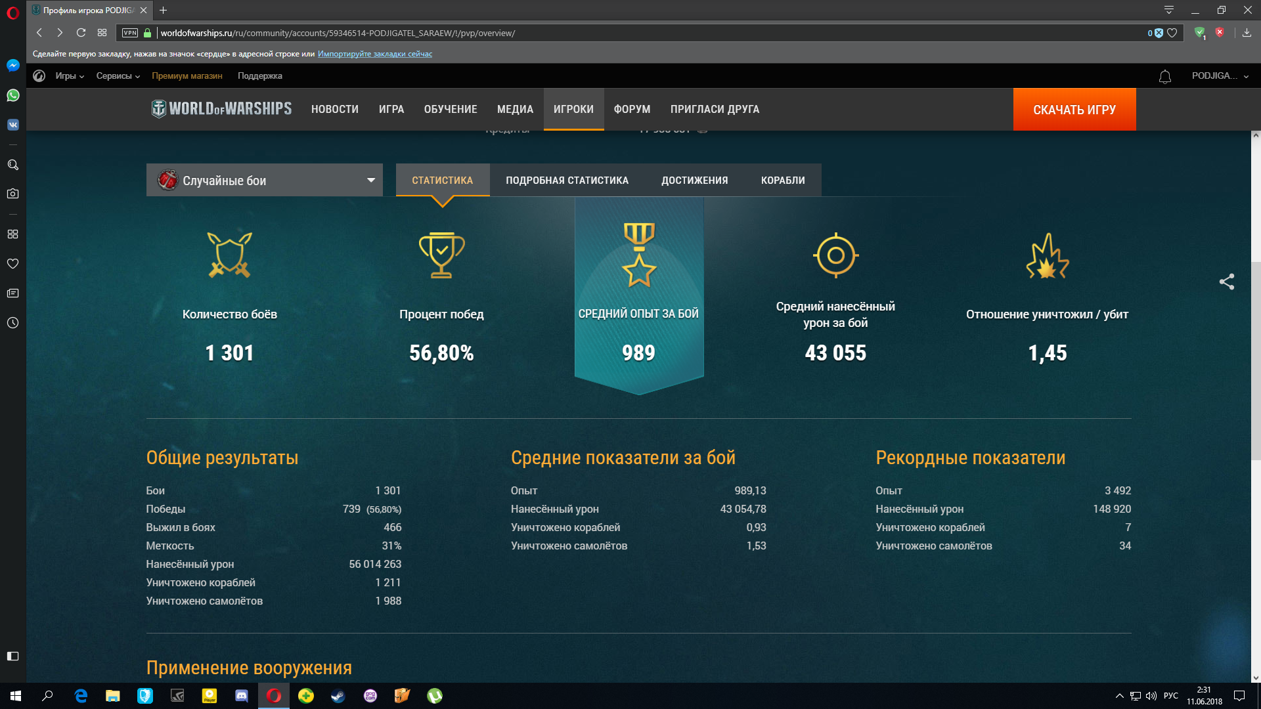Click average damage target icon
This screenshot has height=709, width=1261.
tap(835, 255)
